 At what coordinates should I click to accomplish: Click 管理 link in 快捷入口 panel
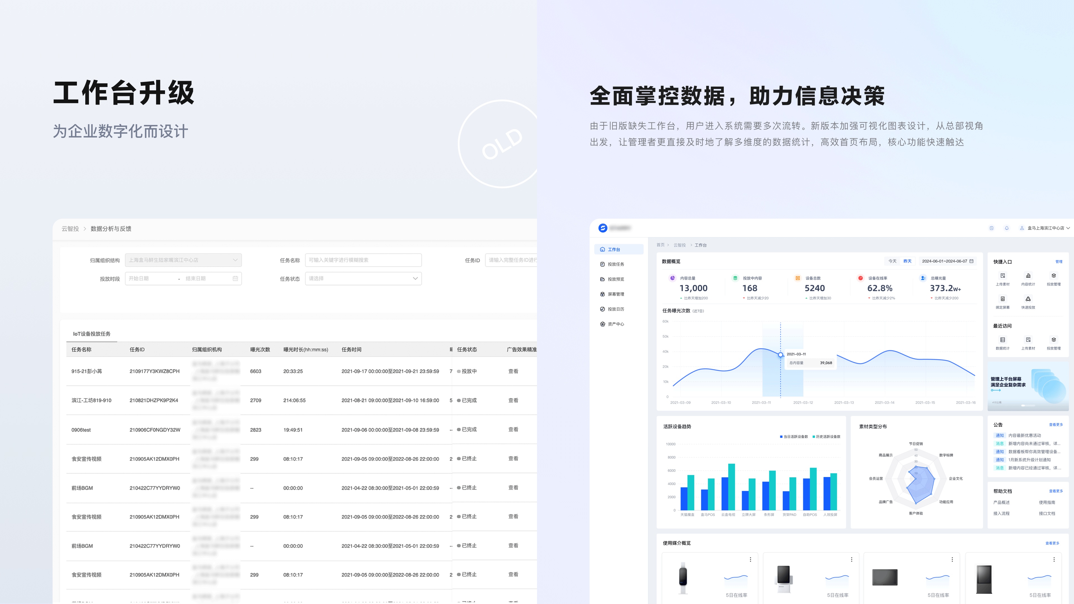click(x=1059, y=262)
